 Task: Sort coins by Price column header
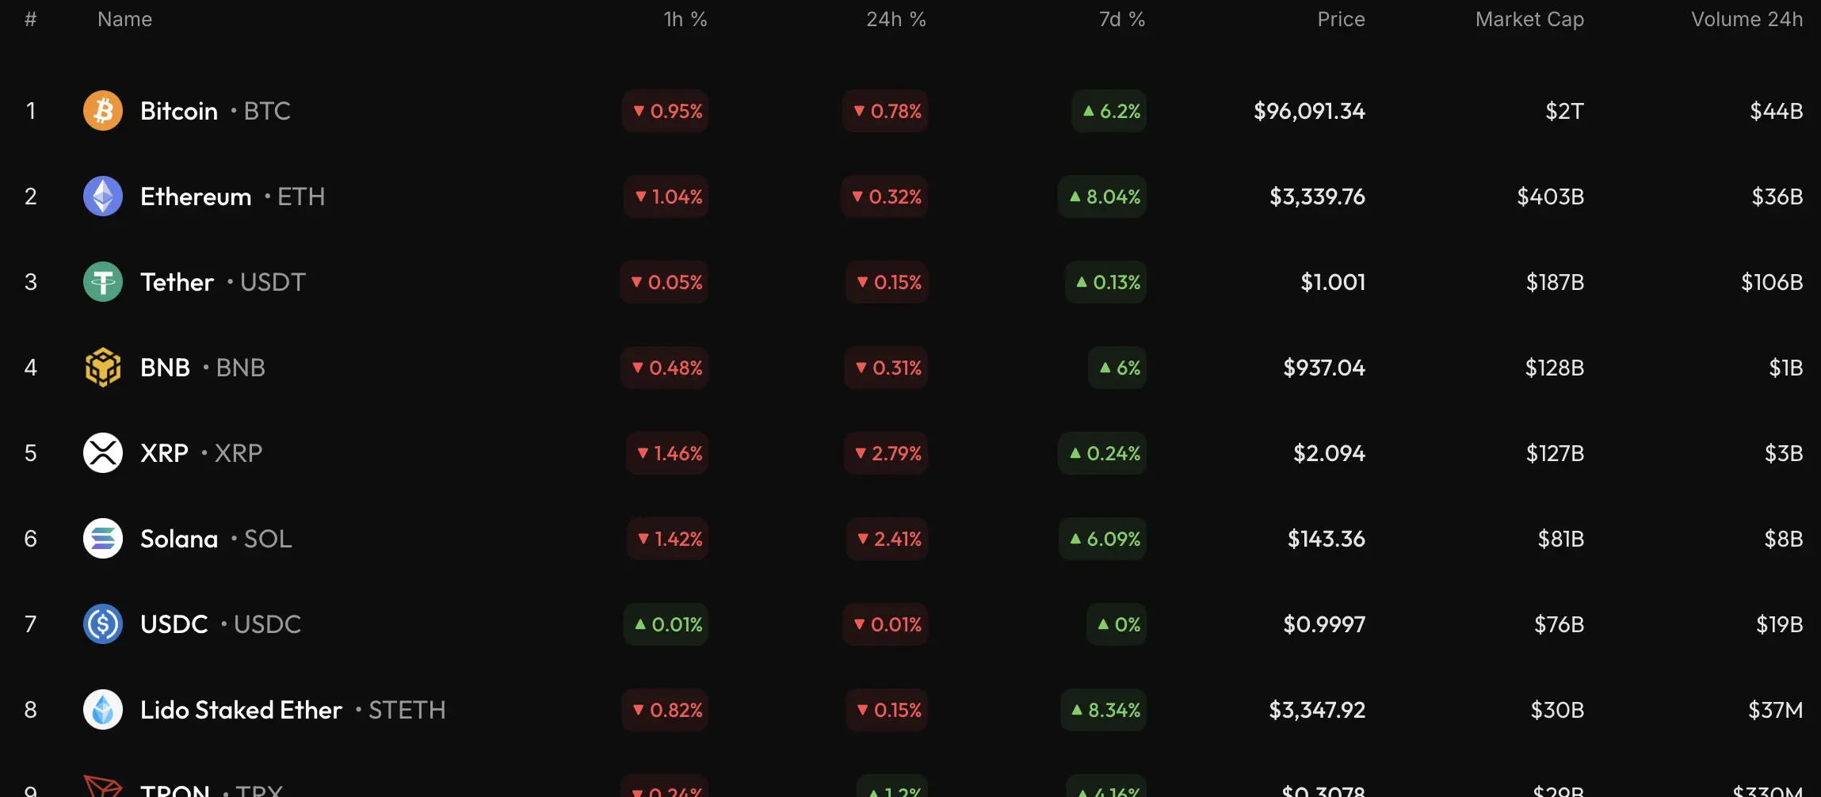1341,19
